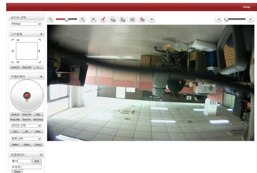
Task: Click the bottom-right corner marker of digital zoom
Action: point(39,62)
